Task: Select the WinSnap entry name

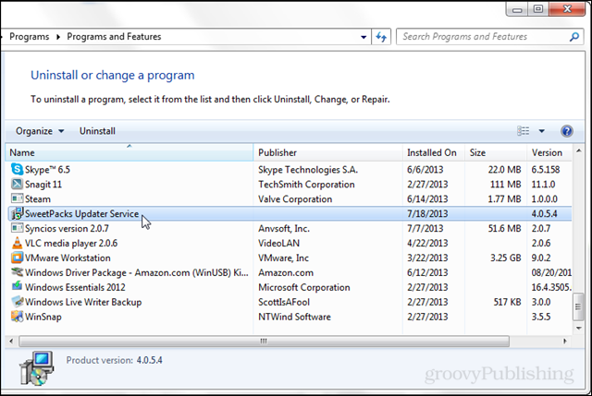Action: (x=43, y=317)
